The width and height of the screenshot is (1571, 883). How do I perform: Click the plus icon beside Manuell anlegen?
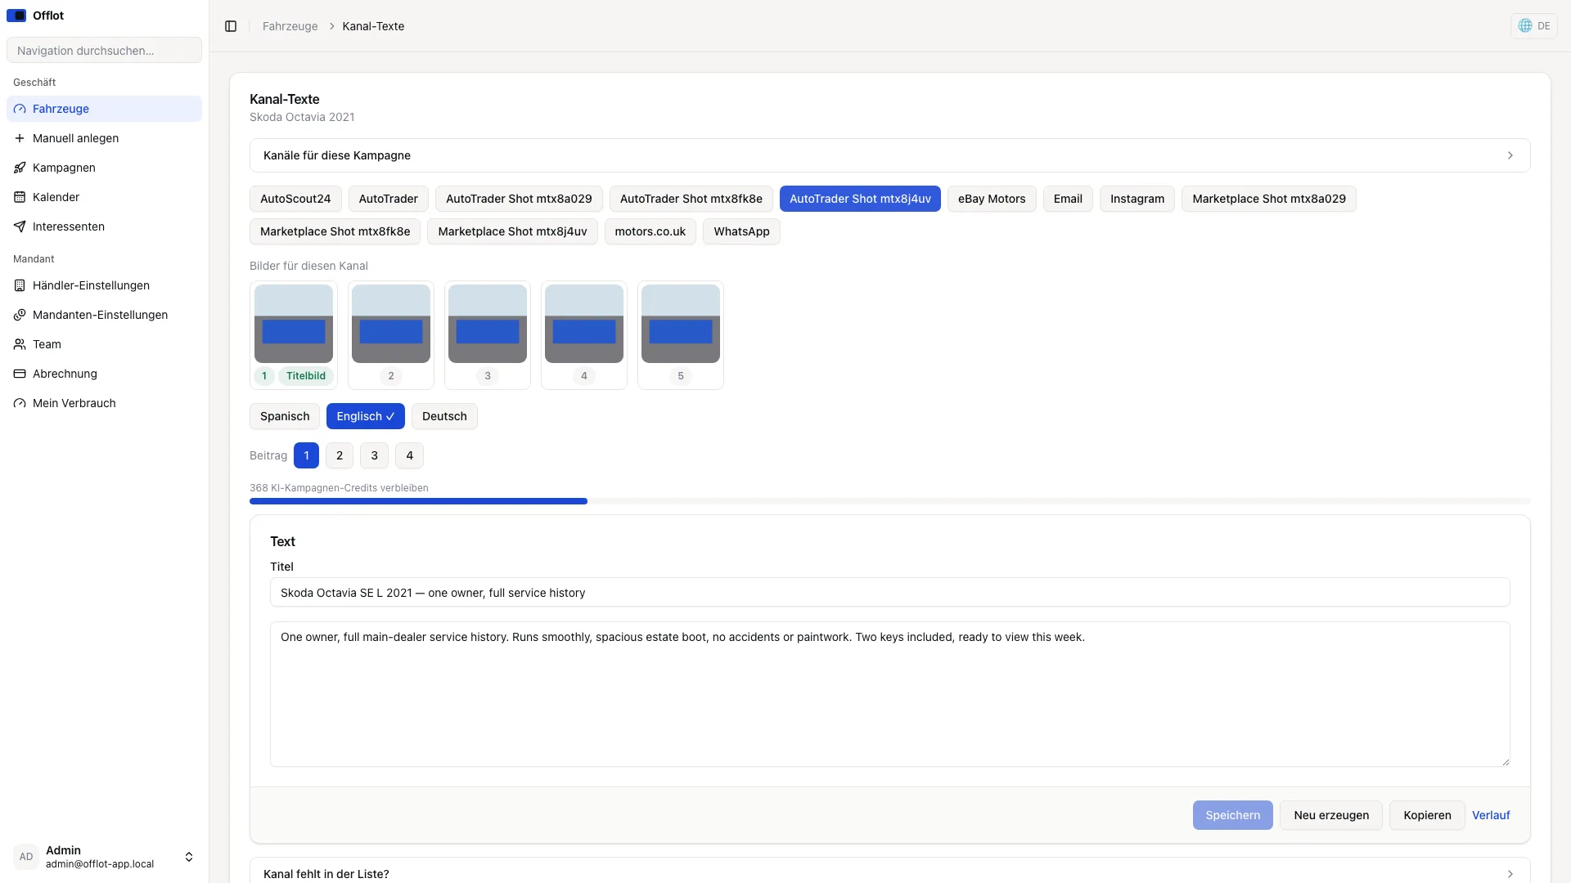pyautogui.click(x=20, y=138)
